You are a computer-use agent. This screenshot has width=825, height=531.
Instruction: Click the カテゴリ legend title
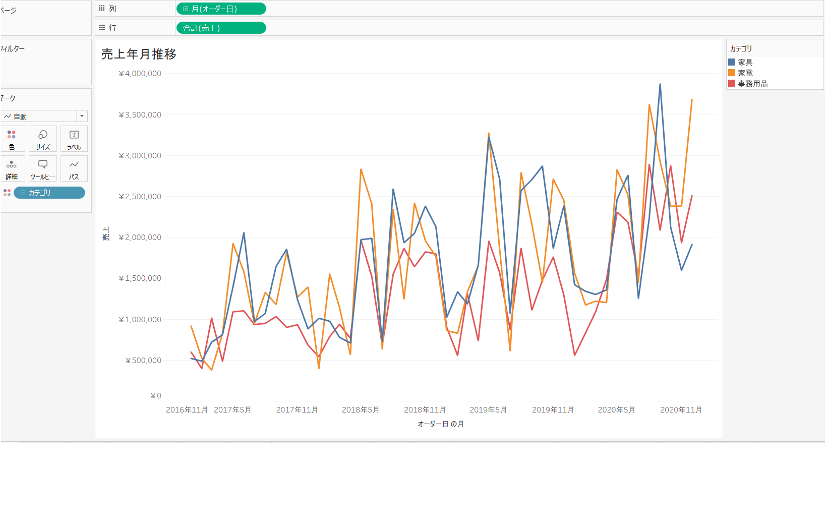point(741,48)
